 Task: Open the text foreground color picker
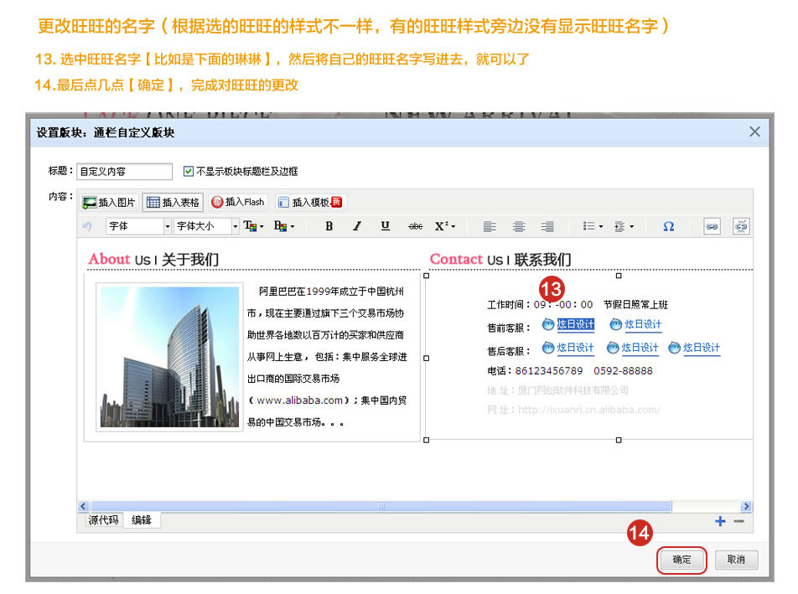pos(253,226)
